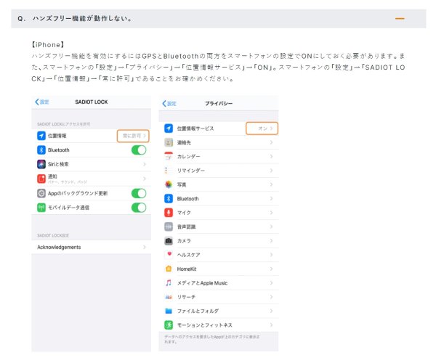Open the オン value of 位置情報サービス
Image resolution: width=436 pixels, height=363 pixels.
coord(262,129)
